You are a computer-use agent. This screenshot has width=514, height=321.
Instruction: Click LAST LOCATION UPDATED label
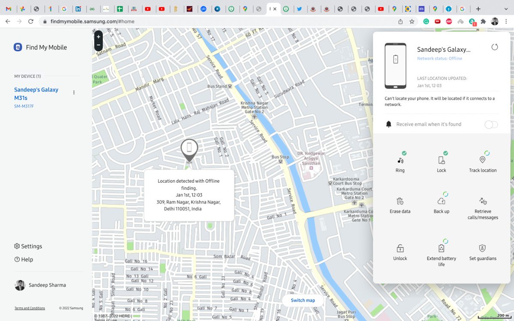(442, 79)
